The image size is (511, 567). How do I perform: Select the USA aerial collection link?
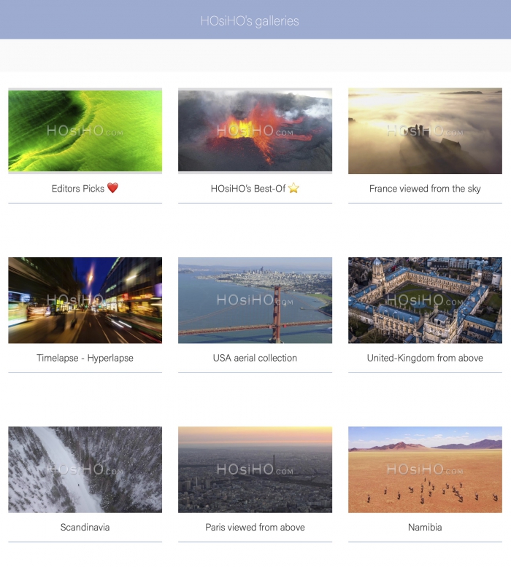[255, 358]
